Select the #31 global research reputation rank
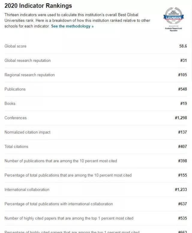 [183, 61]
